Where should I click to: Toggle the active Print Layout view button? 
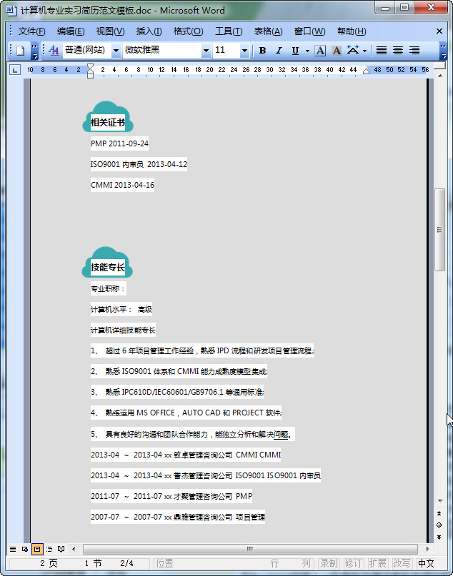tap(37, 549)
